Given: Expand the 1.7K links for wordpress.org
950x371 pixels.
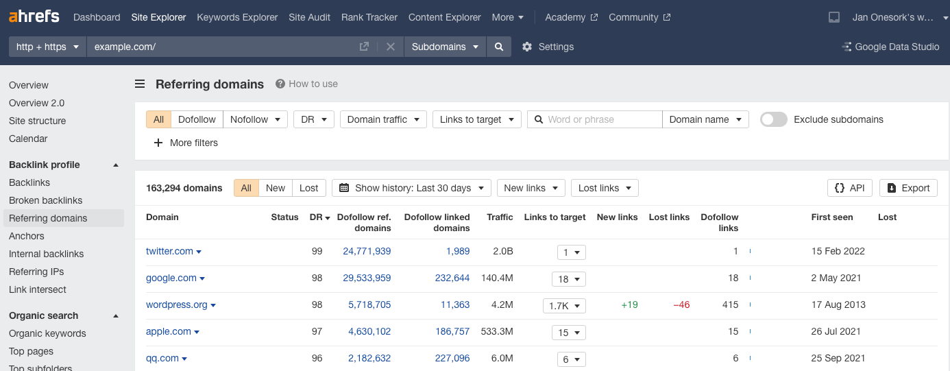Looking at the screenshot, I should point(564,305).
